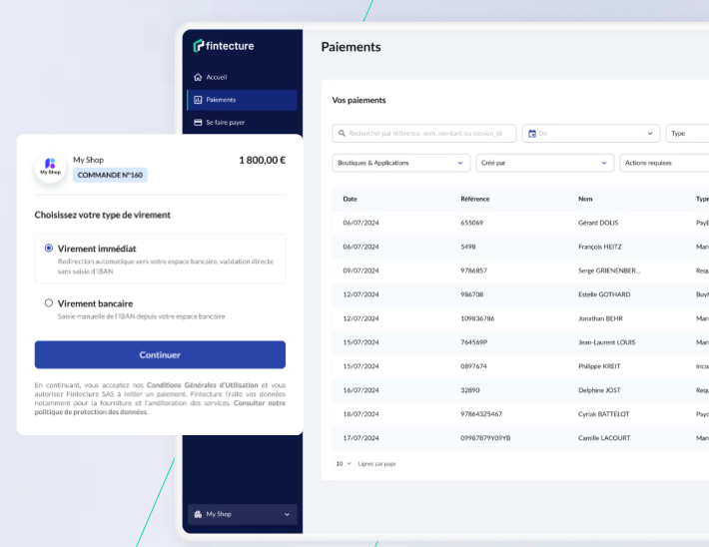Click the calendar icon in date filter
709x547 pixels.
(x=532, y=133)
